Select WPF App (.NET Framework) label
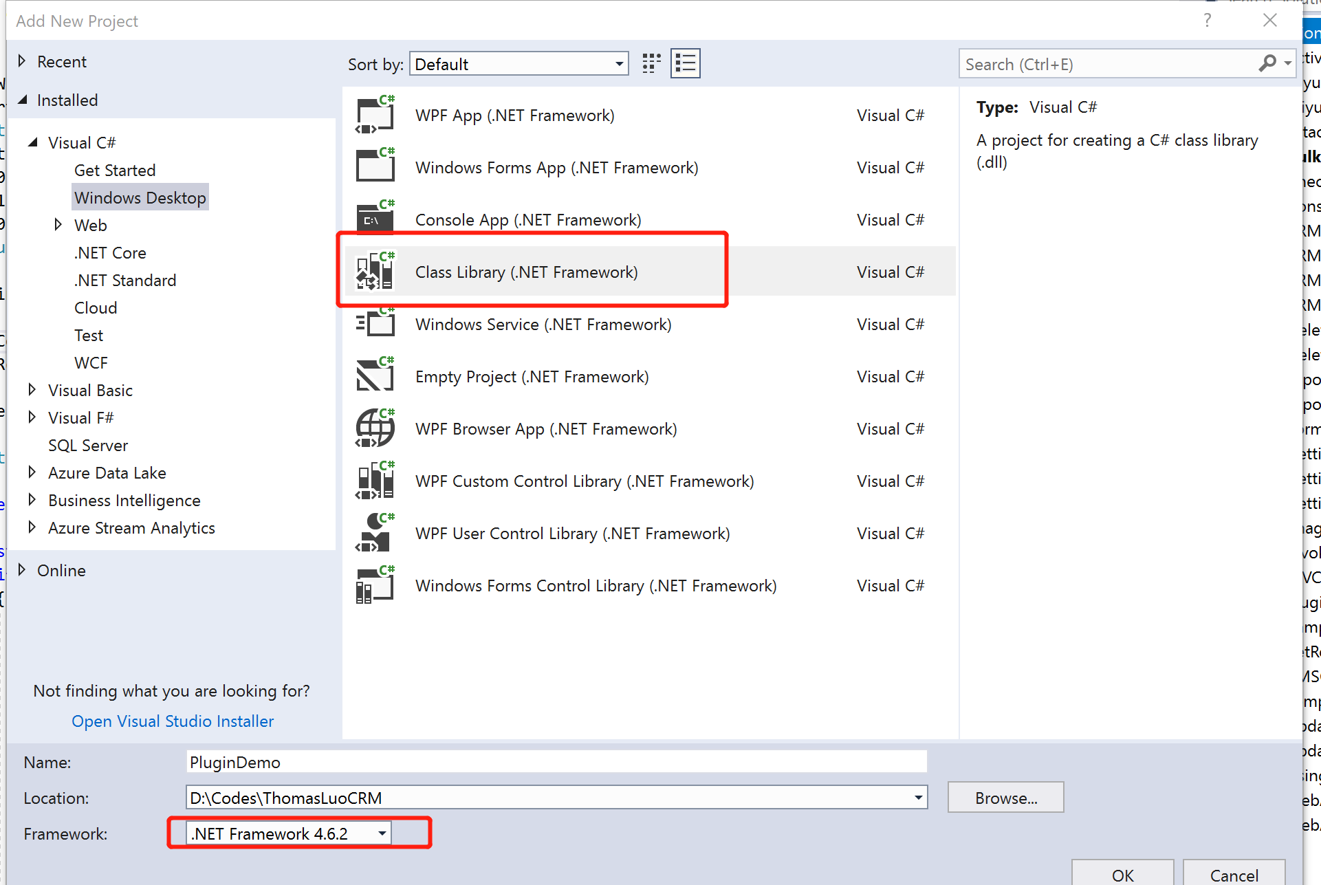This screenshot has height=885, width=1321. pyautogui.click(x=515, y=116)
